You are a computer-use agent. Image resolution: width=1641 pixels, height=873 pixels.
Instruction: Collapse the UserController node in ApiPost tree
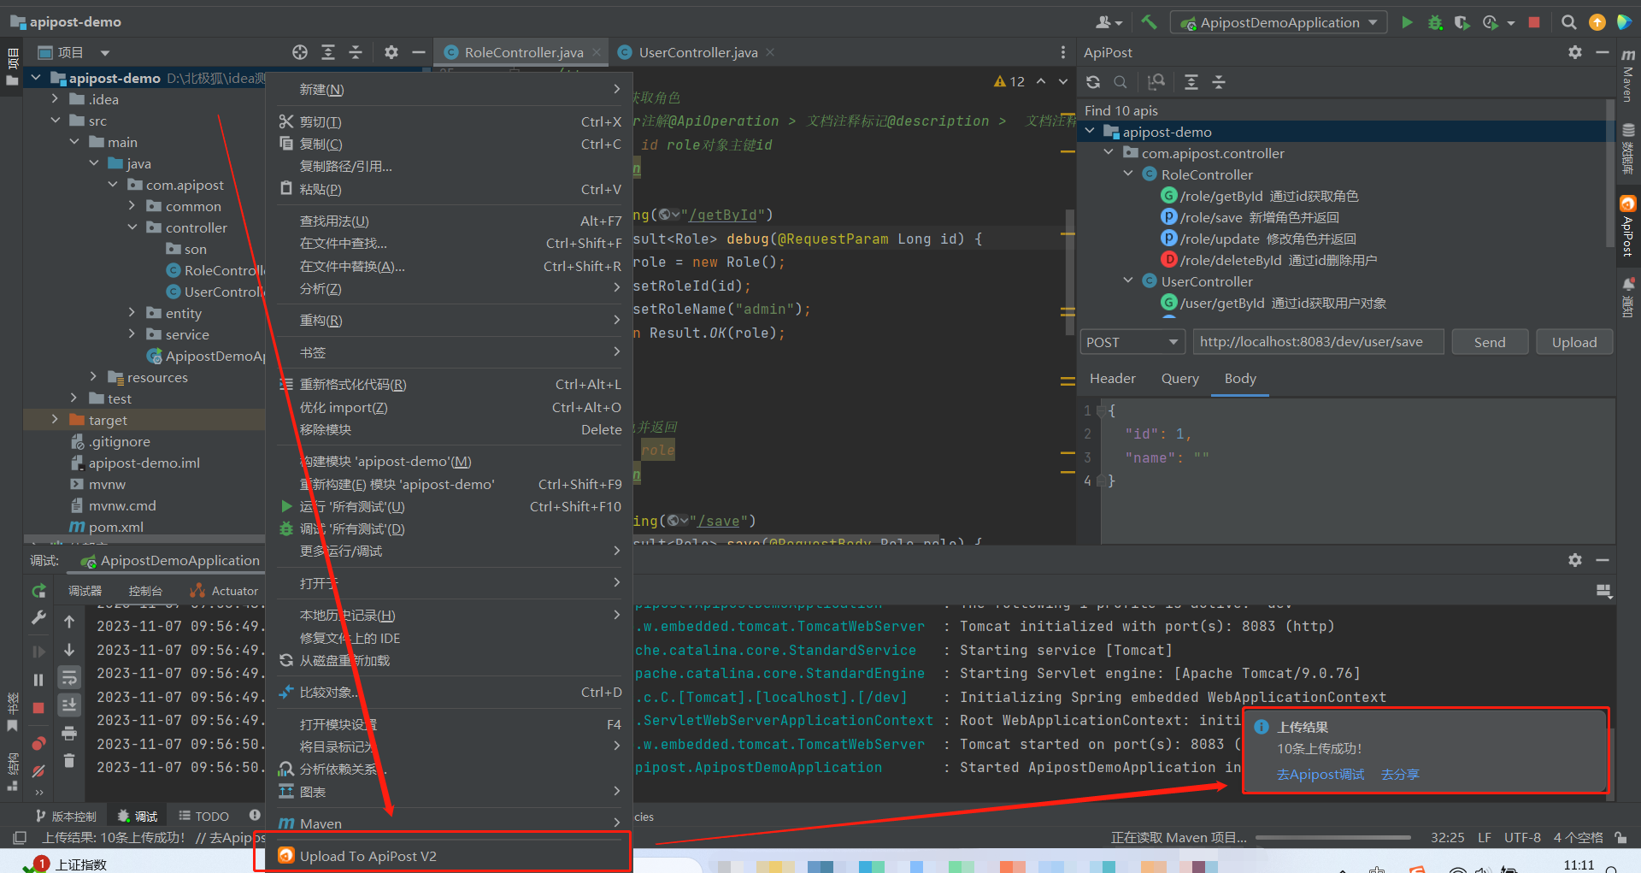click(1128, 281)
